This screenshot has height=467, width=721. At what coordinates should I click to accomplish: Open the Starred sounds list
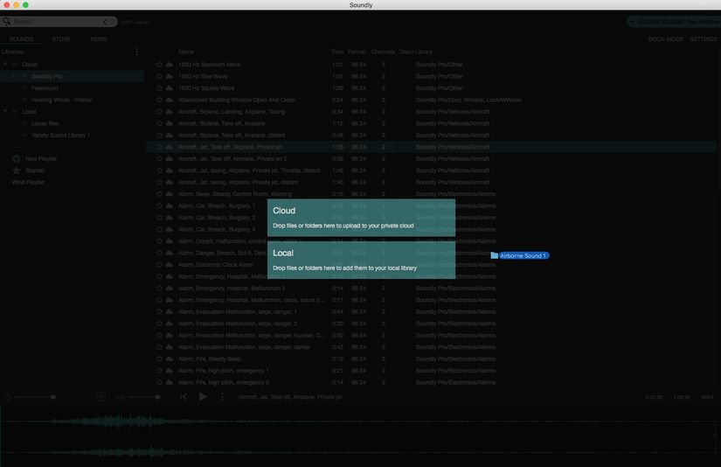[x=34, y=171]
